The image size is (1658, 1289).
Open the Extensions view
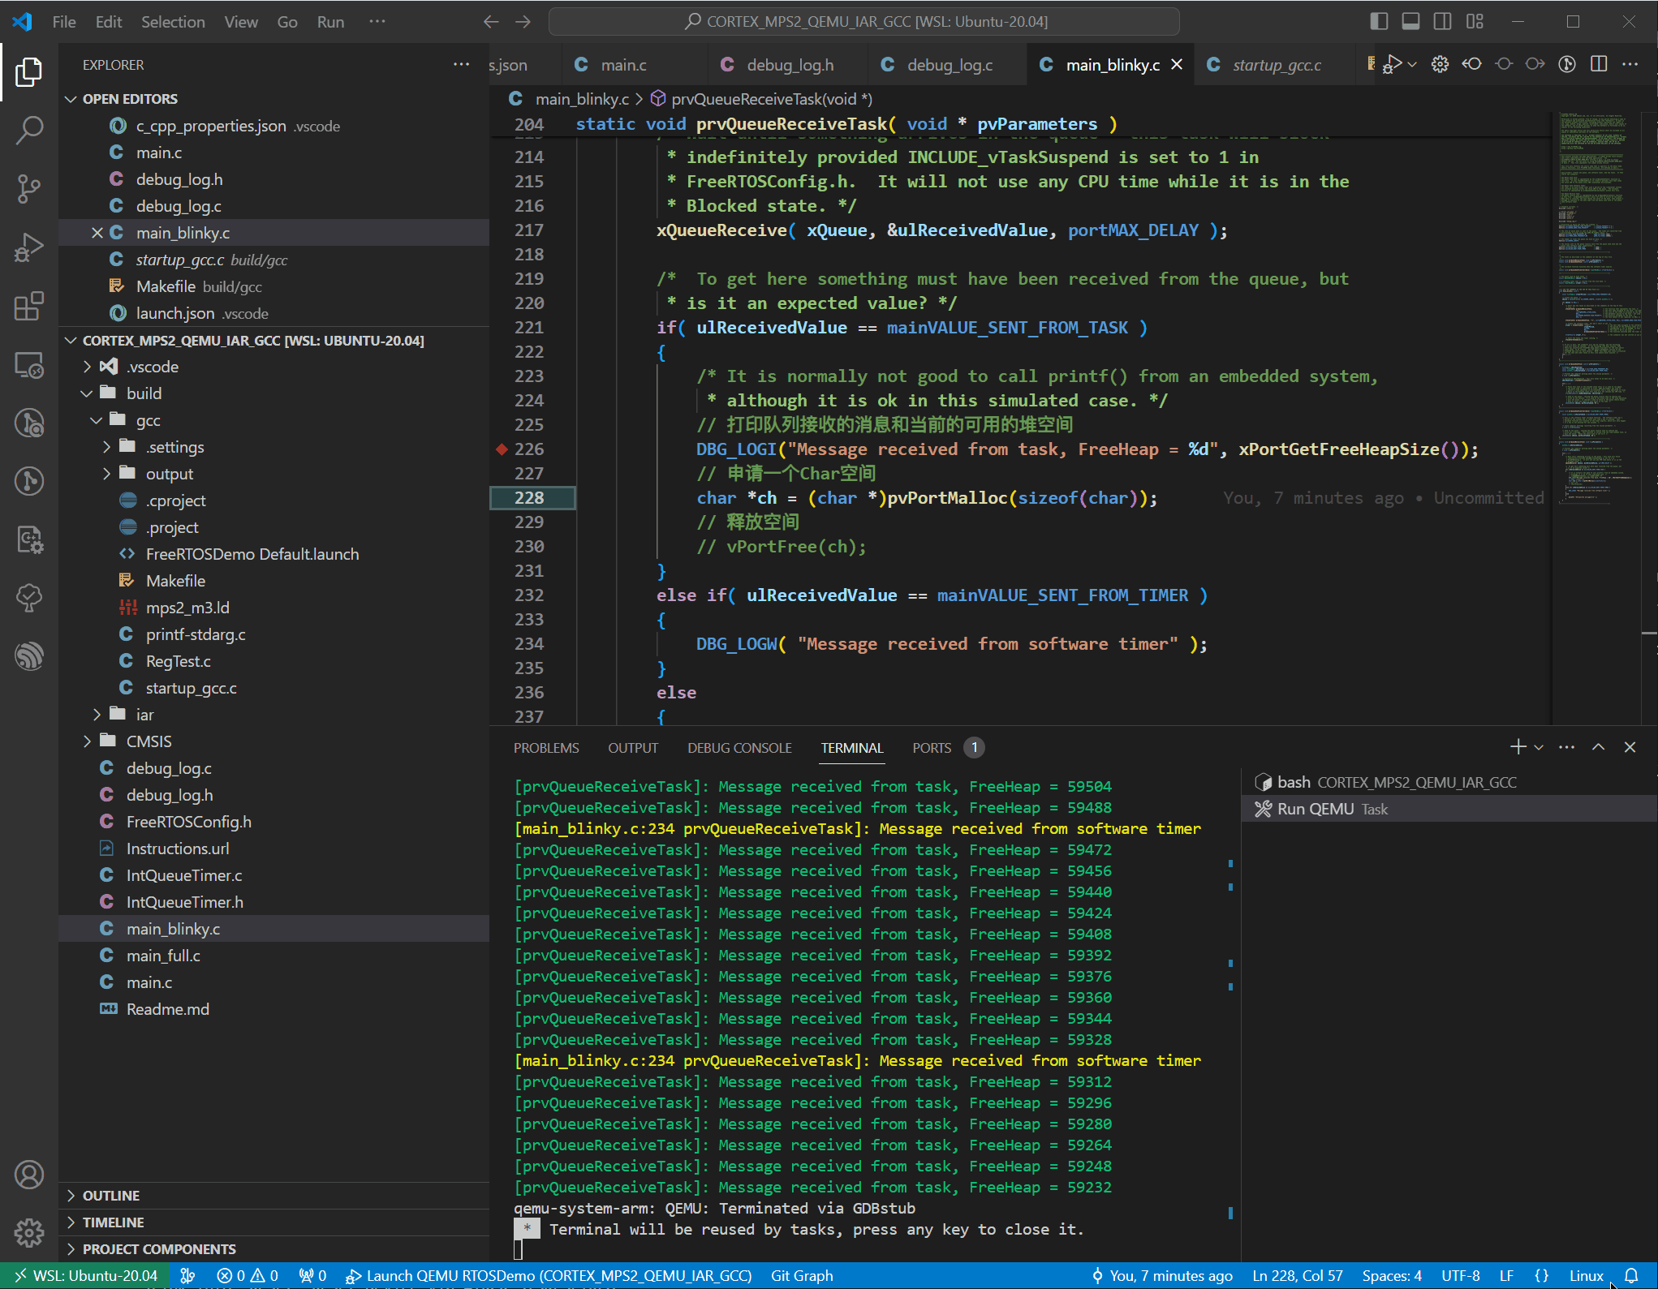coord(29,306)
